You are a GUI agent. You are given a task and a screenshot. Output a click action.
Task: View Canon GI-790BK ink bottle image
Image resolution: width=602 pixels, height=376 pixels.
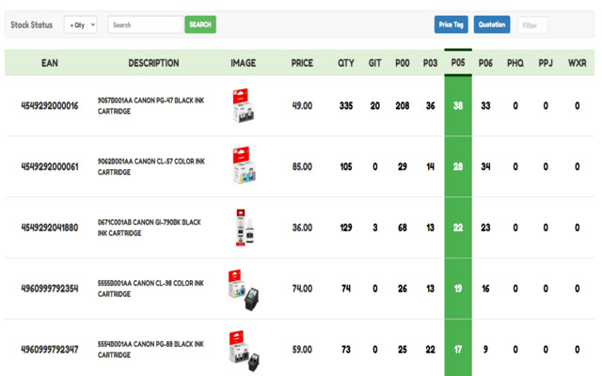coord(242,227)
